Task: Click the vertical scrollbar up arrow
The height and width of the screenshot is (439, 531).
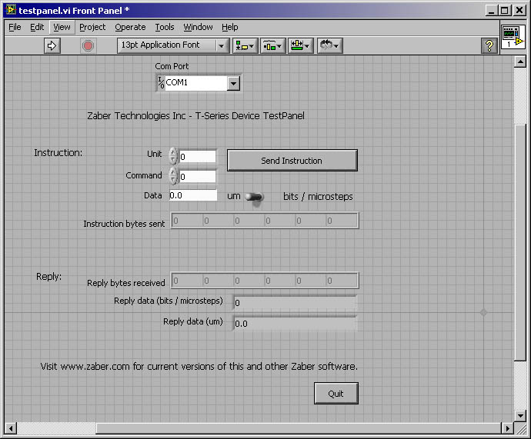Action: pyautogui.click(x=519, y=62)
